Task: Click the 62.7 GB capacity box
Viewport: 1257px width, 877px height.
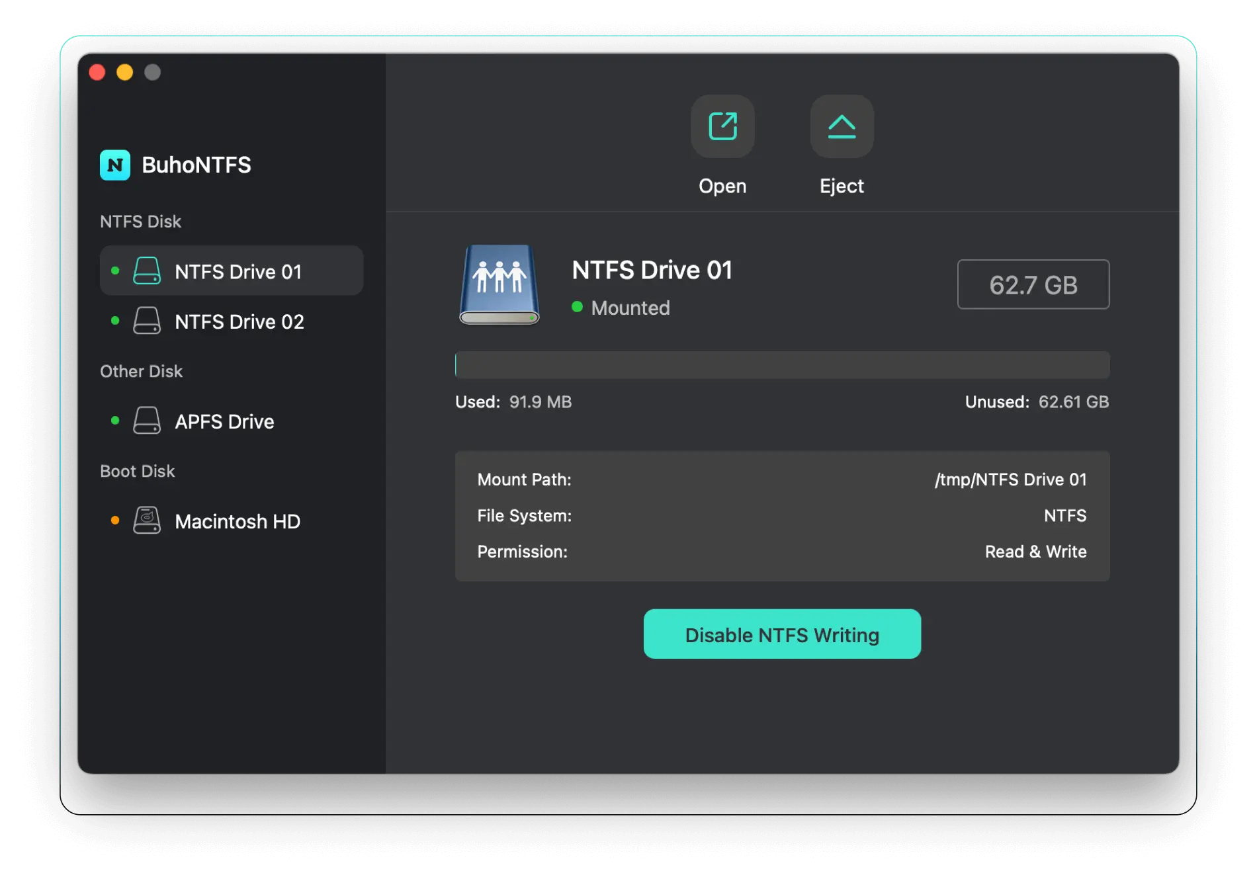Action: (x=1033, y=284)
